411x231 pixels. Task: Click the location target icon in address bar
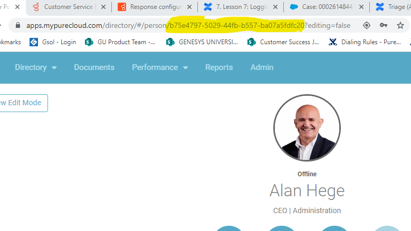point(367,25)
